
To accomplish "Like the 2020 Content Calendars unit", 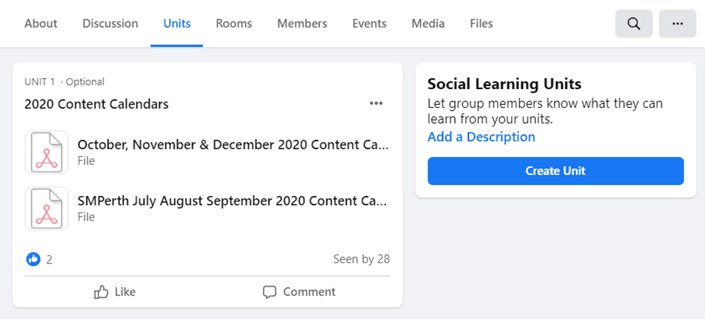I will (115, 292).
